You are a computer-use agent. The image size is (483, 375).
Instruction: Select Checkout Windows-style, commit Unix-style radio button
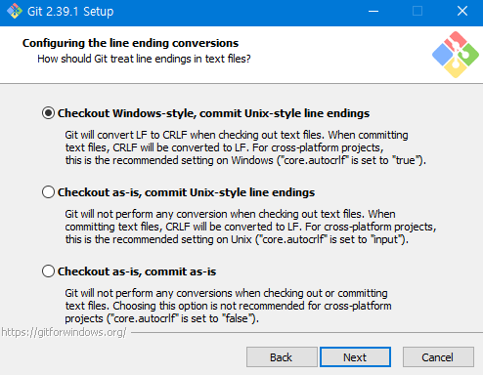click(48, 113)
